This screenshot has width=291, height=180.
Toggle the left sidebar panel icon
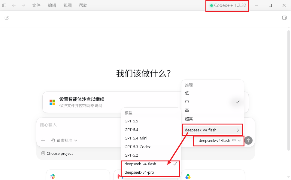click(x=4, y=5)
